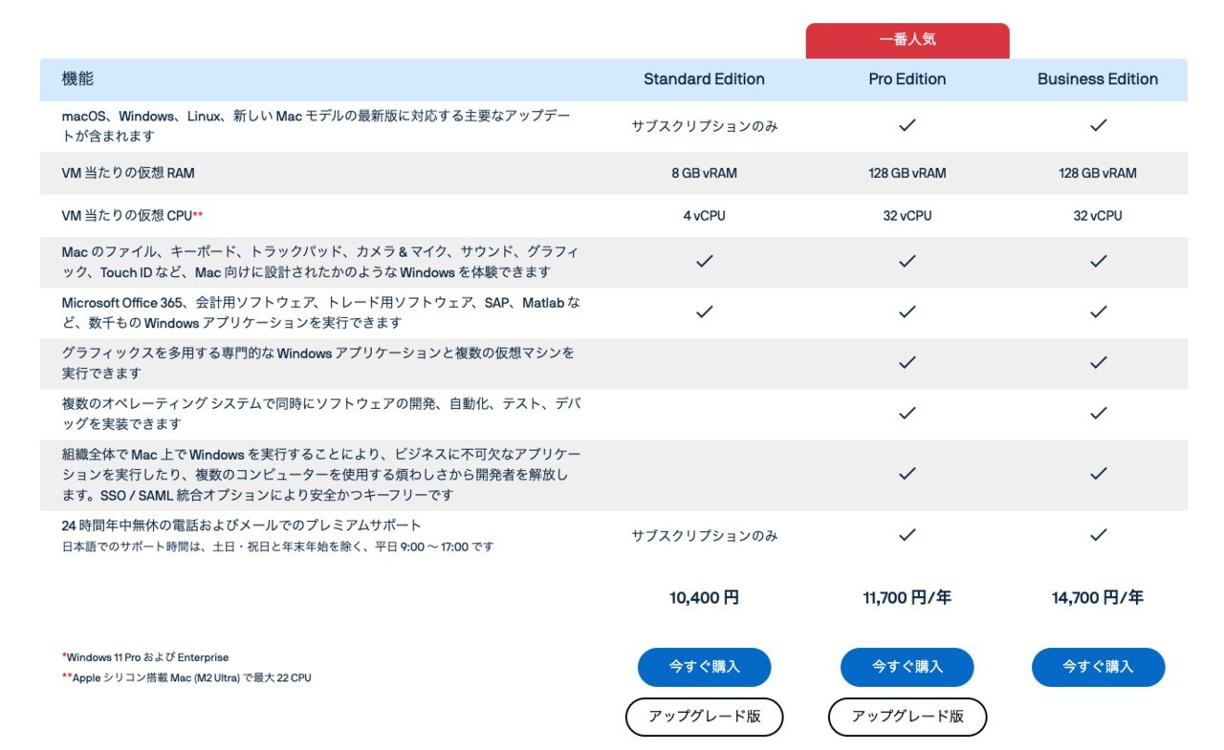
Task: Click Business checkmark in software development testing row
Action: [1099, 413]
